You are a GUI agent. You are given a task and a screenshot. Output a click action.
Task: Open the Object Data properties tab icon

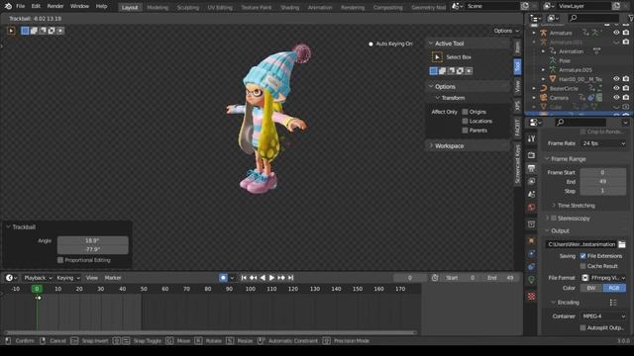pyautogui.click(x=532, y=279)
